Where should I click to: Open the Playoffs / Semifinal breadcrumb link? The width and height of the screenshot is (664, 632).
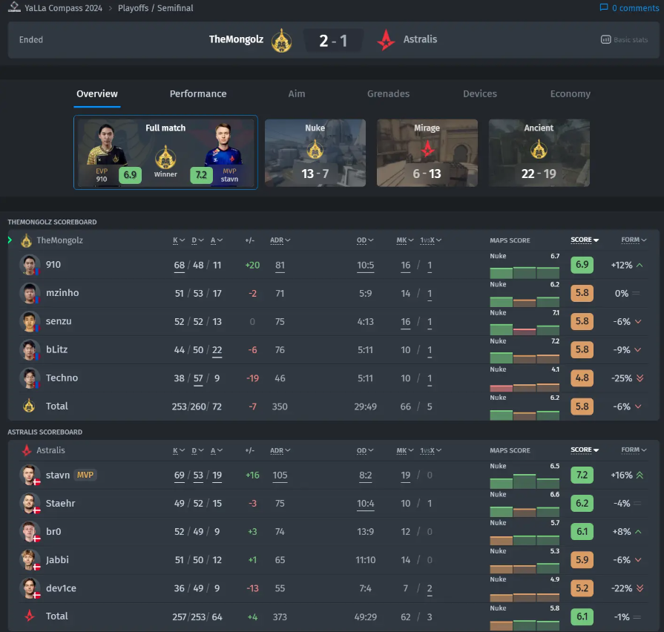(x=155, y=8)
